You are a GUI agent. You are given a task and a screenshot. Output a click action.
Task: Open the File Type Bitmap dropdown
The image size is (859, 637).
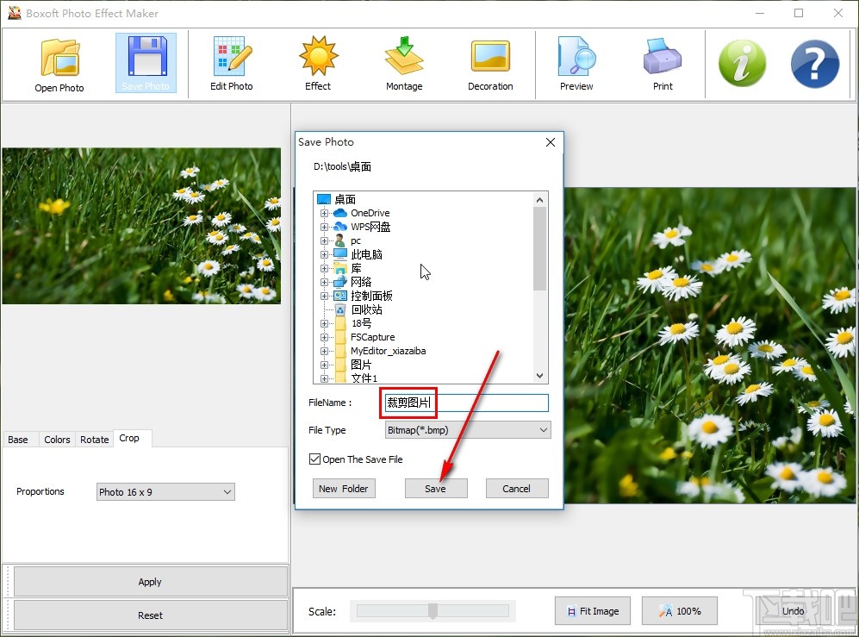(468, 430)
